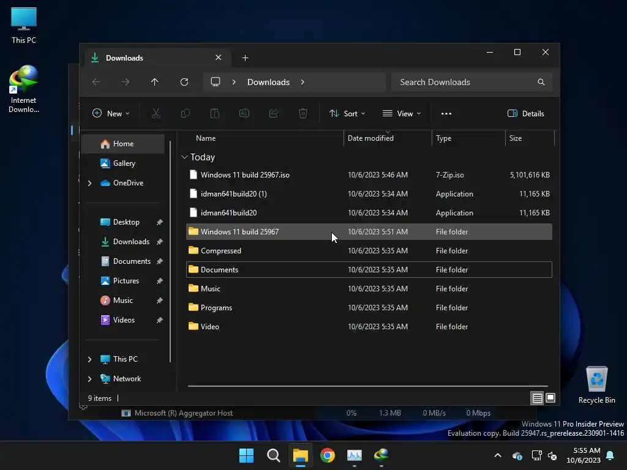This screenshot has width=627, height=470.
Task: Open the Sort dropdown menu
Action: point(347,113)
